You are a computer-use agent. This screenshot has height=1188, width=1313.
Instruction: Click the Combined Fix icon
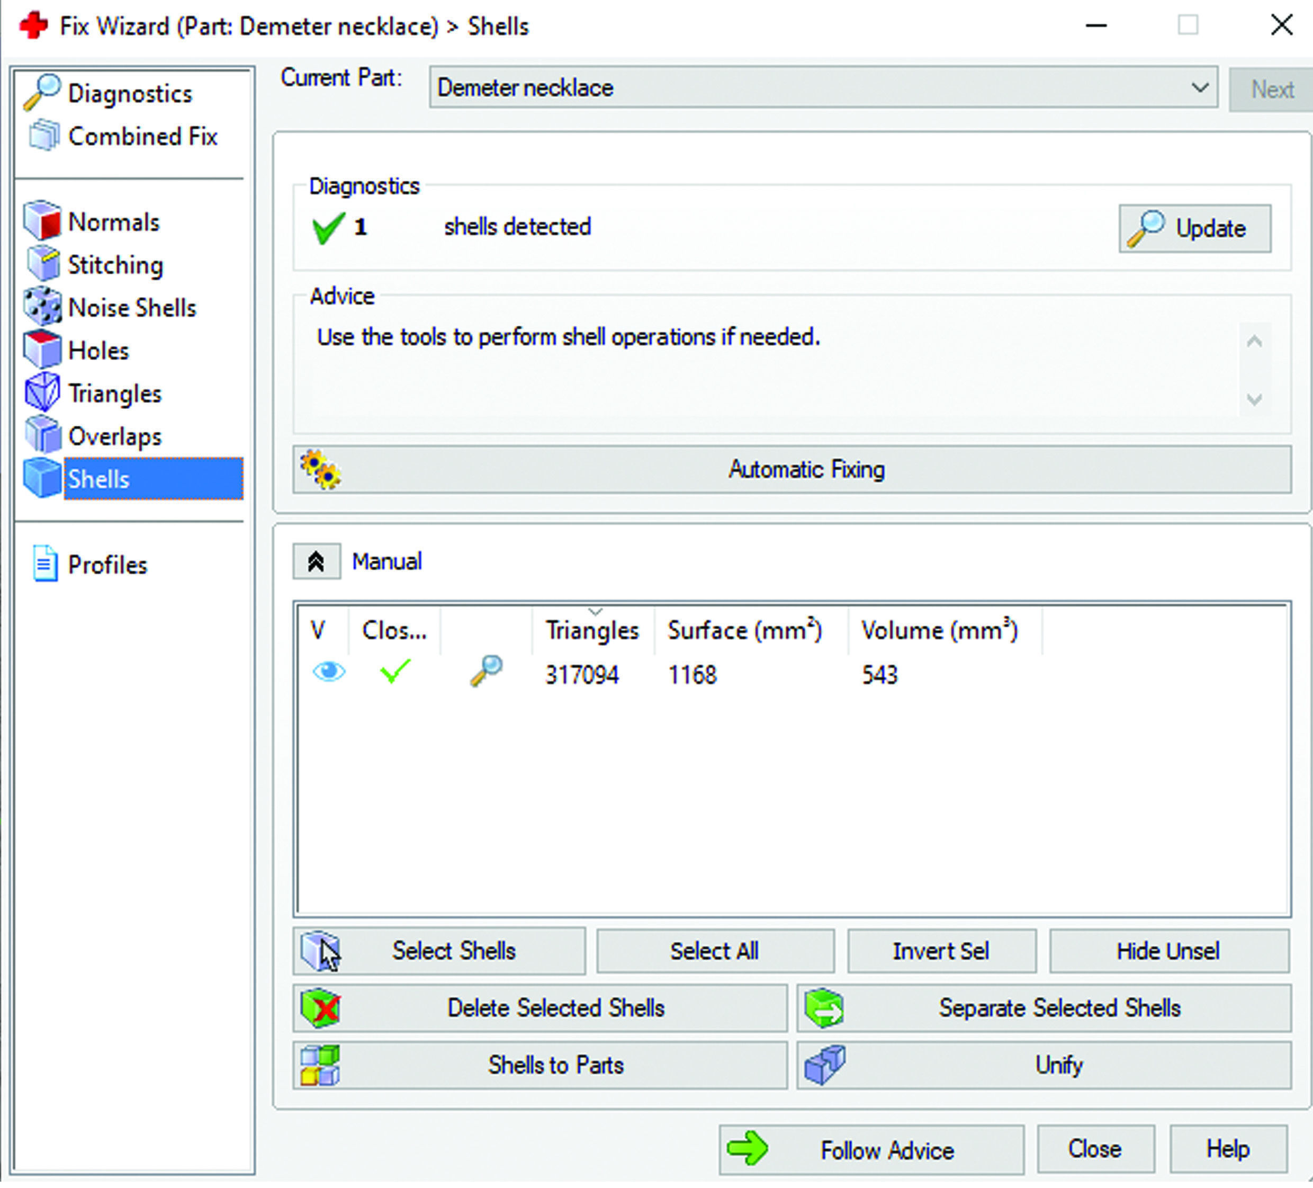pos(44,136)
